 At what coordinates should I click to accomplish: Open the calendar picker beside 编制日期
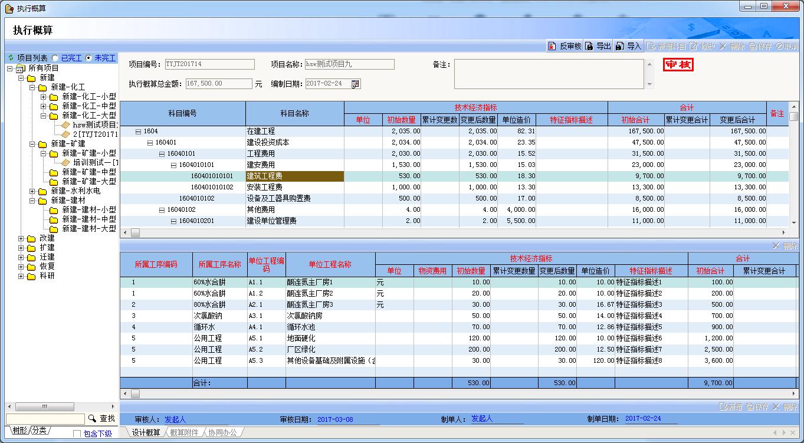pos(355,84)
